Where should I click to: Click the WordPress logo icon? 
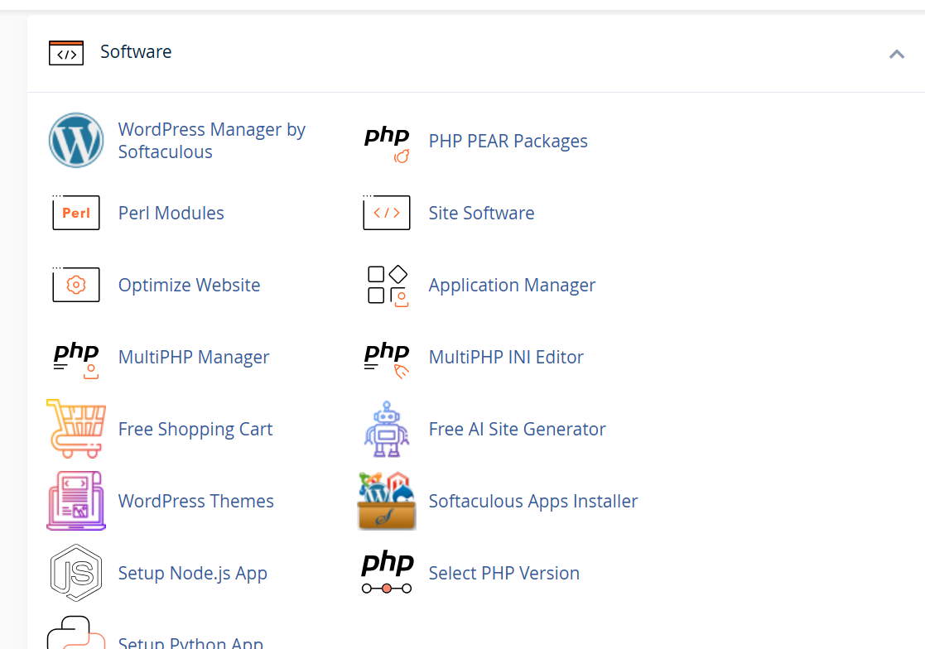(x=76, y=140)
